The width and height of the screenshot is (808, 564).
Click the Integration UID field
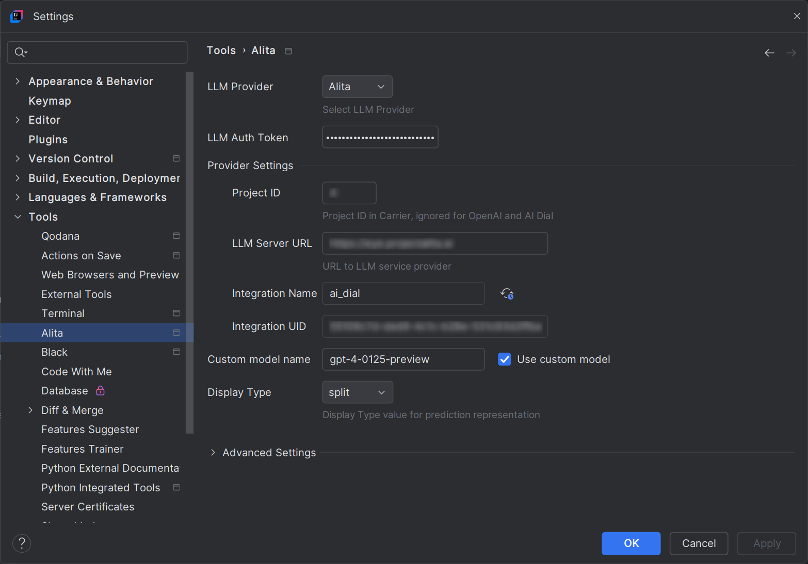coord(435,326)
